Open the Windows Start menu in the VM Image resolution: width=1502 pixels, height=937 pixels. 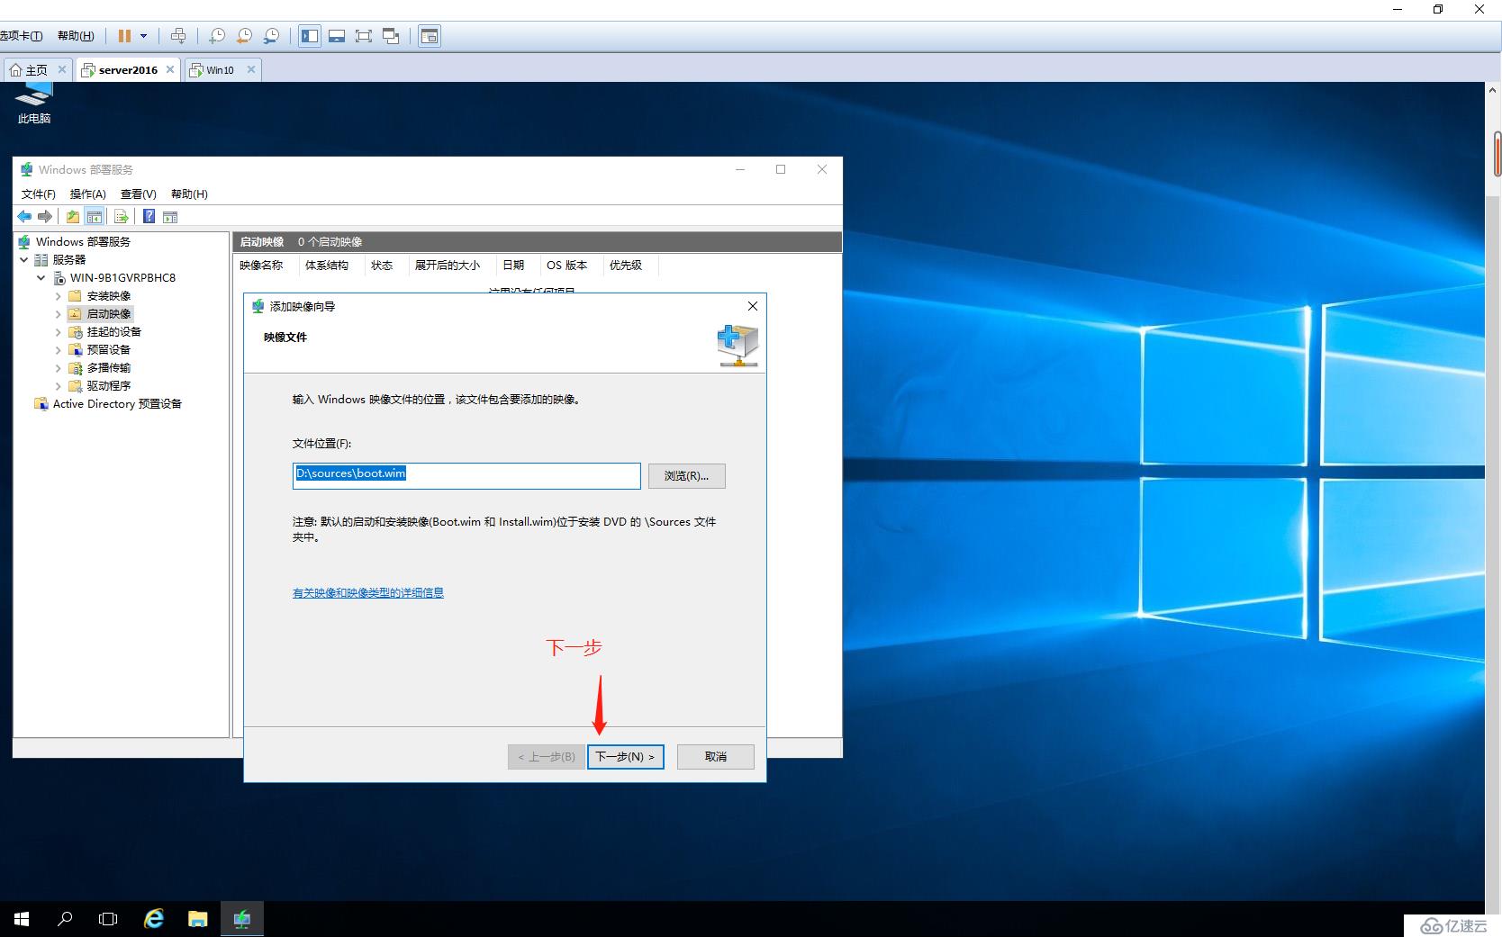[x=22, y=919]
